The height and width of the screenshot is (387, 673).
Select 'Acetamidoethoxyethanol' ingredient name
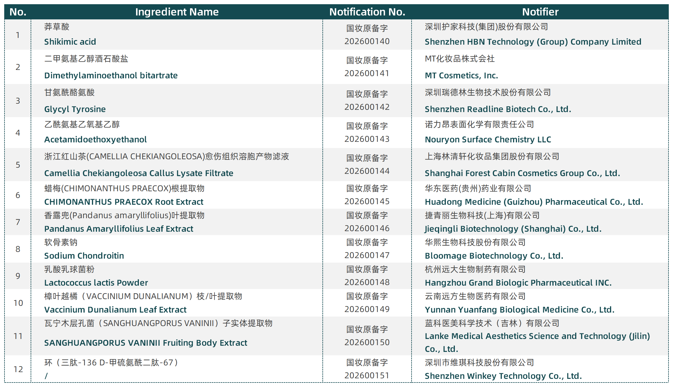tap(95, 139)
